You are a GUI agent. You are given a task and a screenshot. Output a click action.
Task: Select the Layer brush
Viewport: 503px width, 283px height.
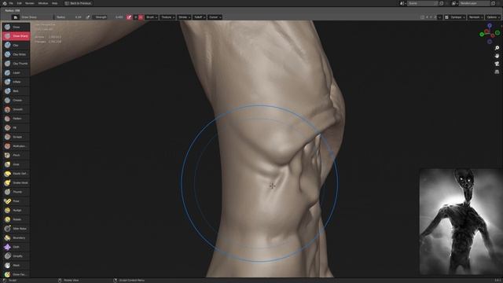pos(16,72)
